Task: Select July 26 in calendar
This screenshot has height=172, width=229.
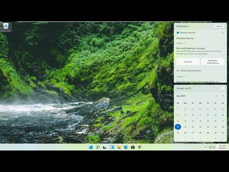Action: tap(185, 133)
